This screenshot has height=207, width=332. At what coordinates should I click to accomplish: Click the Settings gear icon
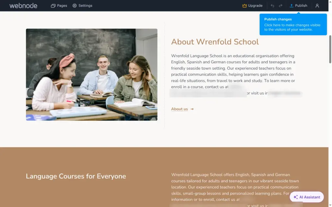pyautogui.click(x=75, y=6)
